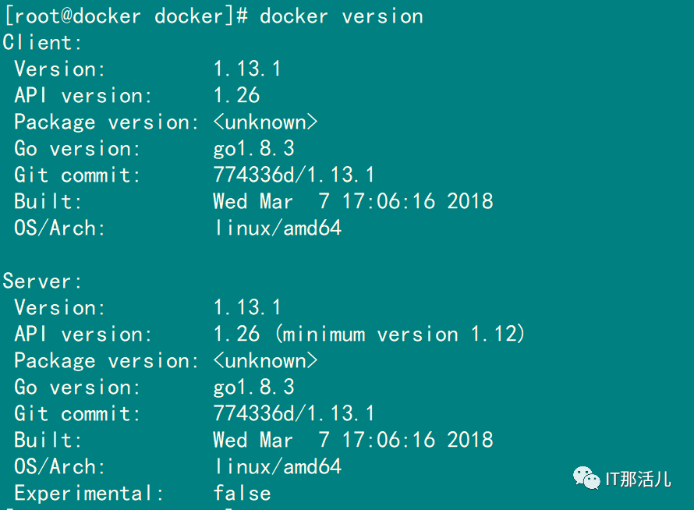Click the root@docker shell prompt
694x510 pixels.
126,17
